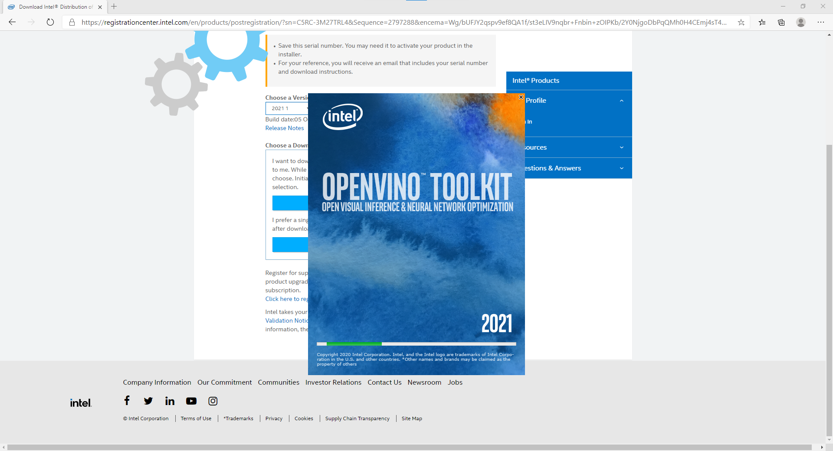This screenshot has width=833, height=451.
Task: Expand the Questions & Answers section
Action: pos(621,168)
